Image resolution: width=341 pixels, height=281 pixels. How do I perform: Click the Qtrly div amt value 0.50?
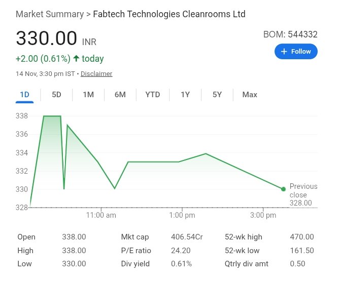pos(297,264)
